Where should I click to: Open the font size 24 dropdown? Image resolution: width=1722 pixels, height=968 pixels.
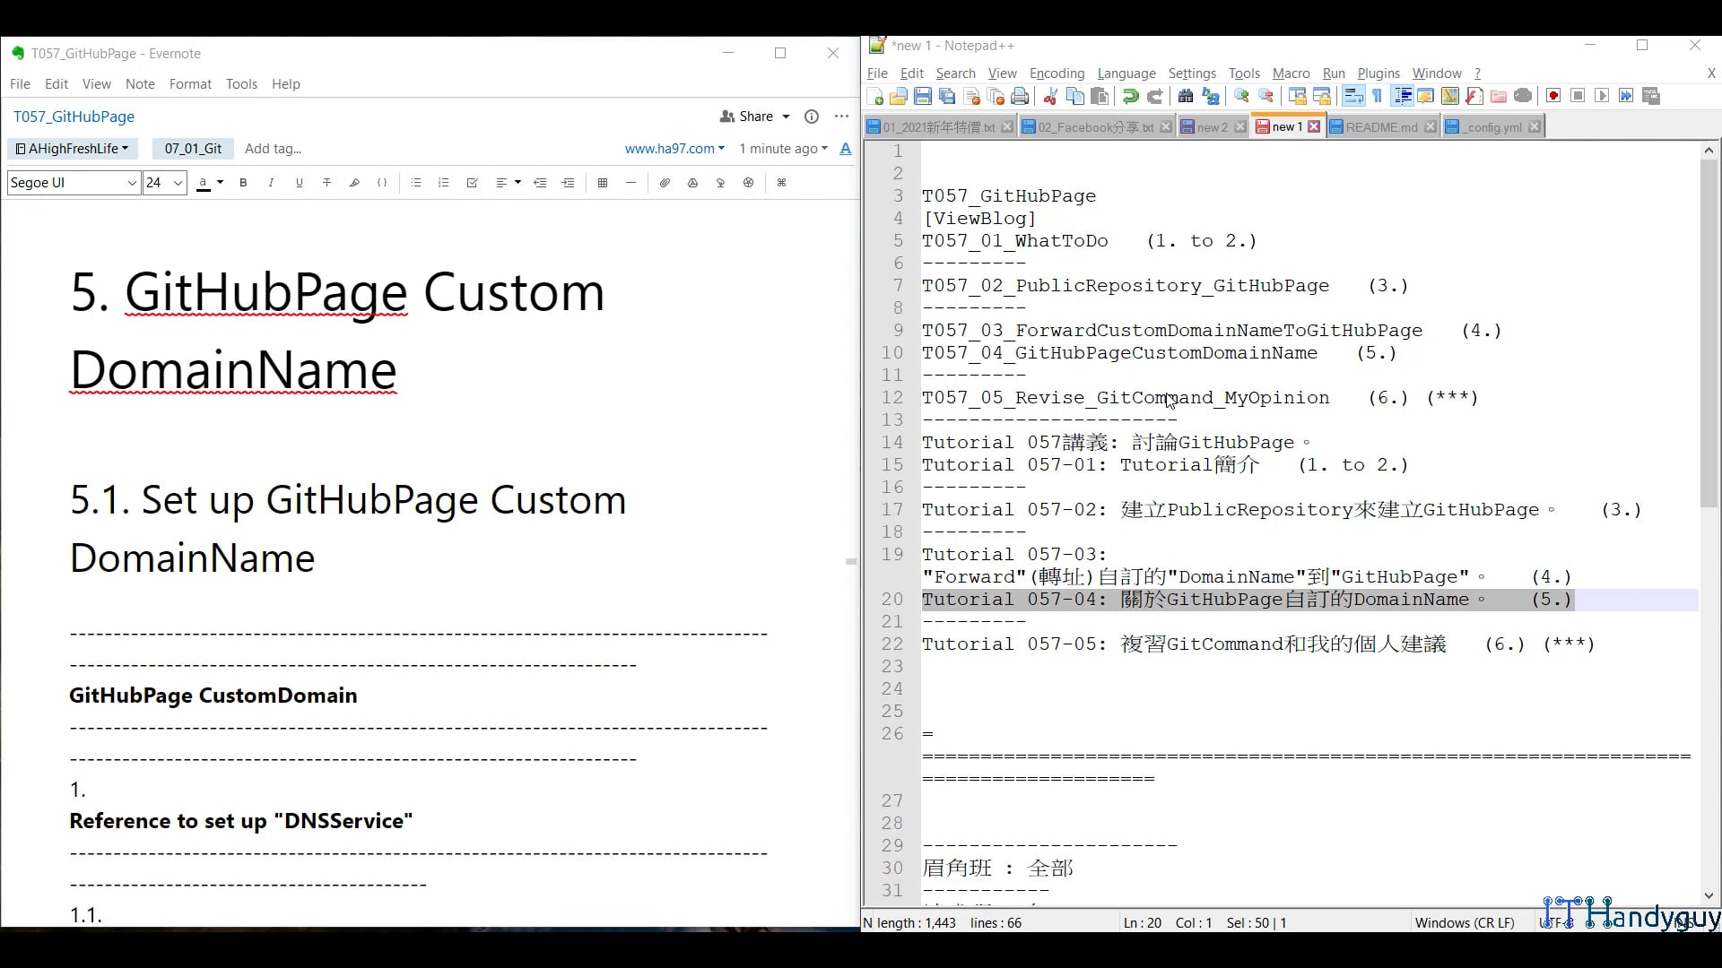pos(164,183)
